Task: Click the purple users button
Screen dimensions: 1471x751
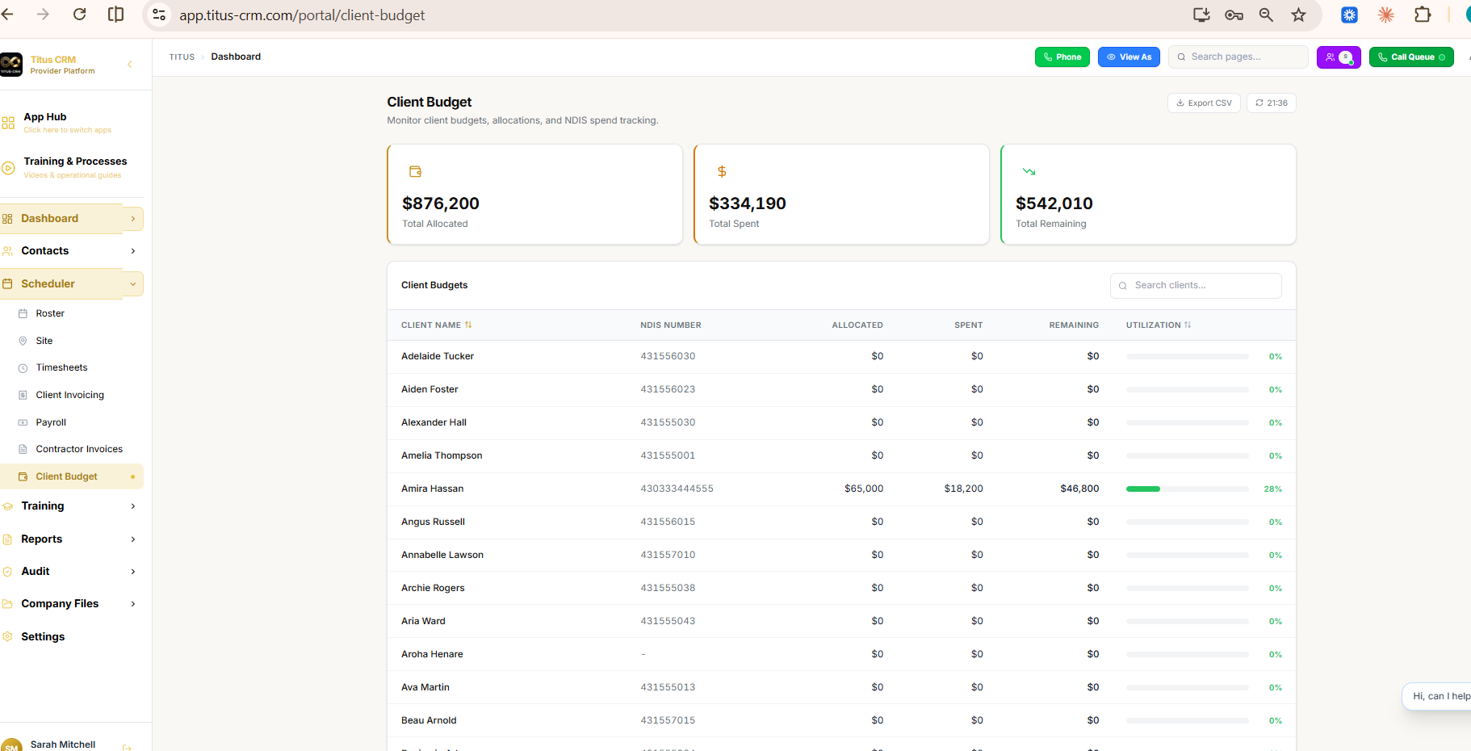Action: click(1339, 57)
